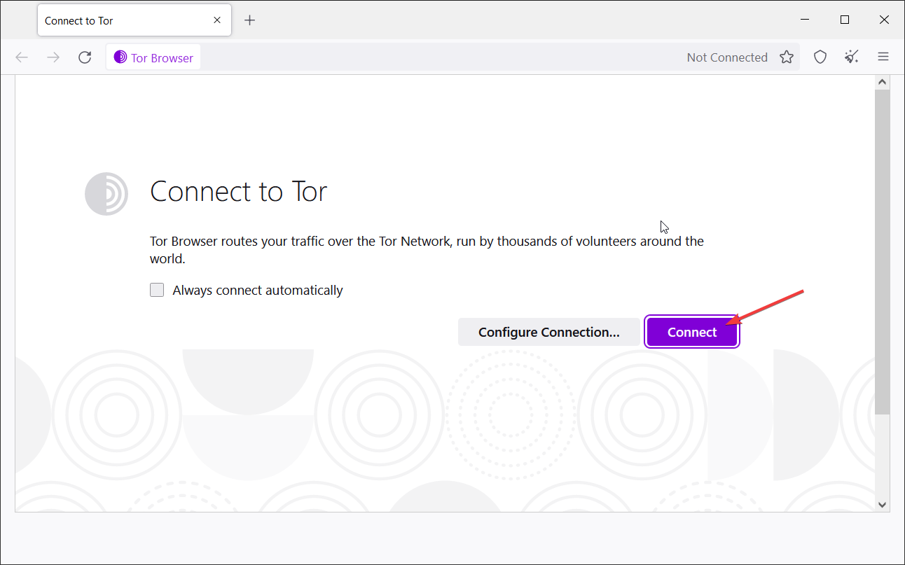Close the Connect to Tor tab
The image size is (905, 565).
(217, 20)
